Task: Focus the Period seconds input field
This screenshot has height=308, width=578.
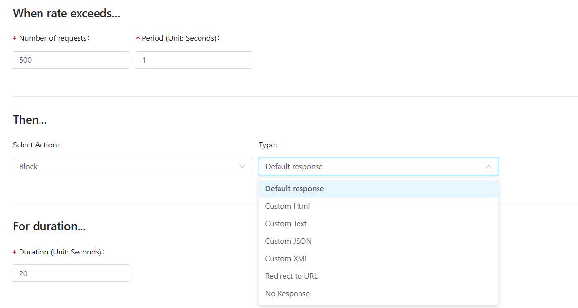Action: click(194, 60)
